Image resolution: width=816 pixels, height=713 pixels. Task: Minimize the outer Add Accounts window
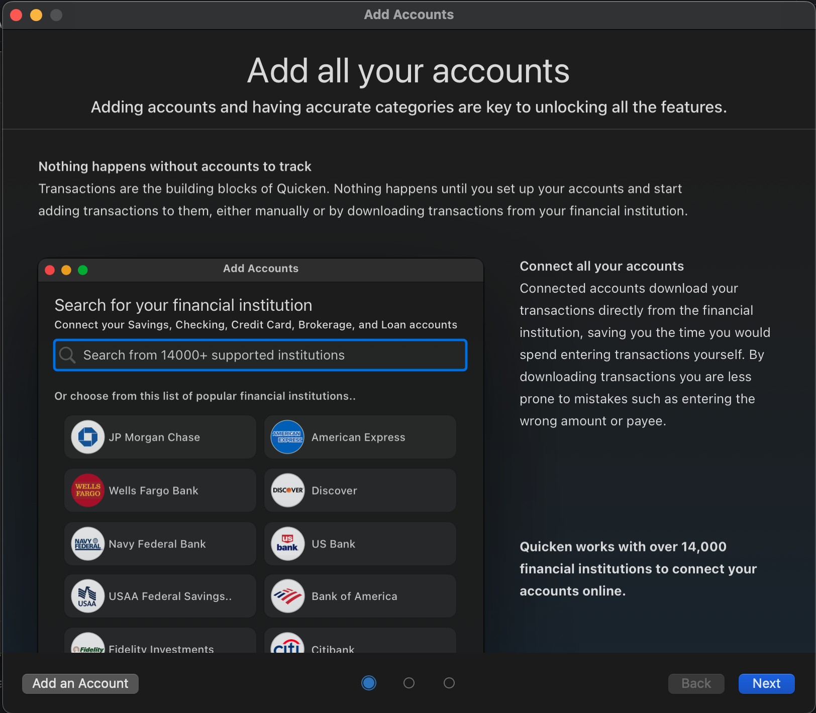(x=36, y=15)
